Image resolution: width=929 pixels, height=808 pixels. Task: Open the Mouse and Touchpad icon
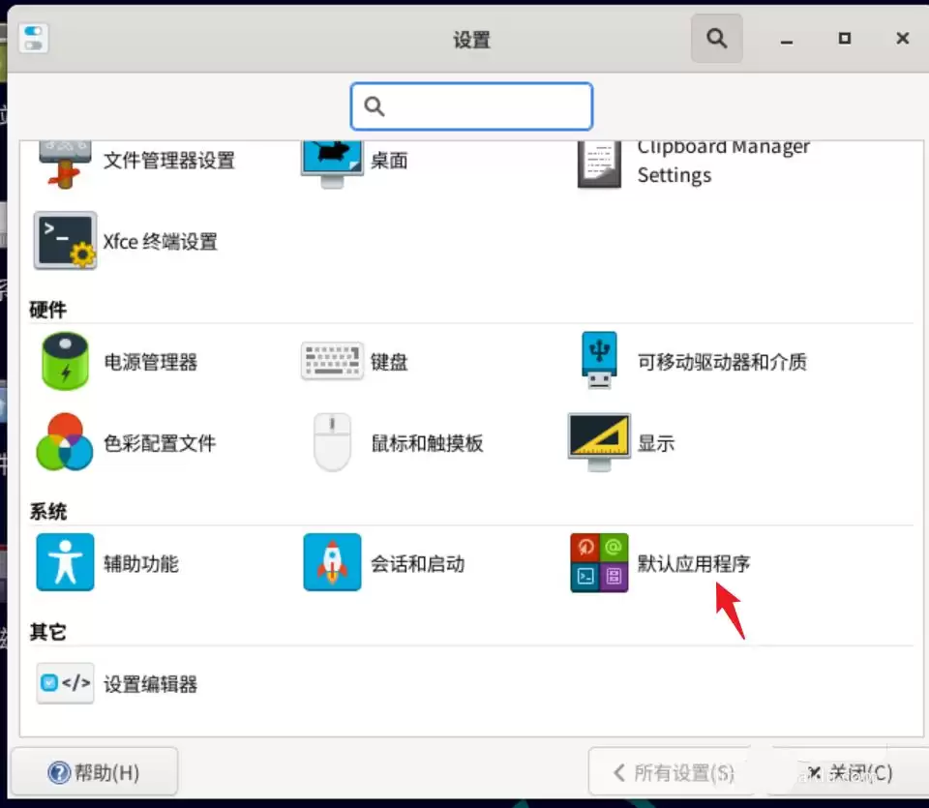click(332, 442)
